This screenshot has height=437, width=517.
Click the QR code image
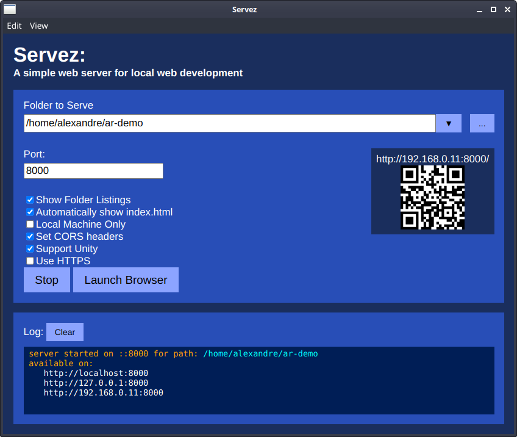pos(432,198)
